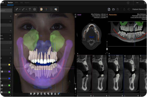Click the blue color swatch
The image size is (147, 97).
9,78
